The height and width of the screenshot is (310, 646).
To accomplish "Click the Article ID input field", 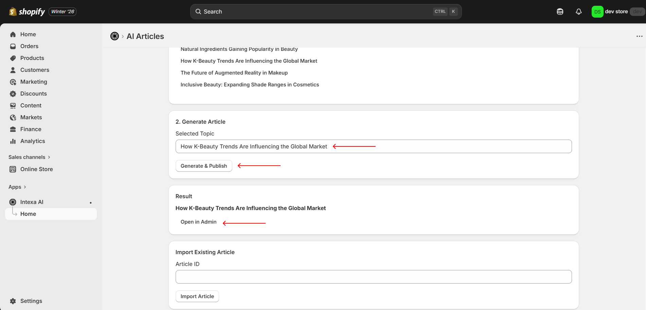I will (373, 277).
